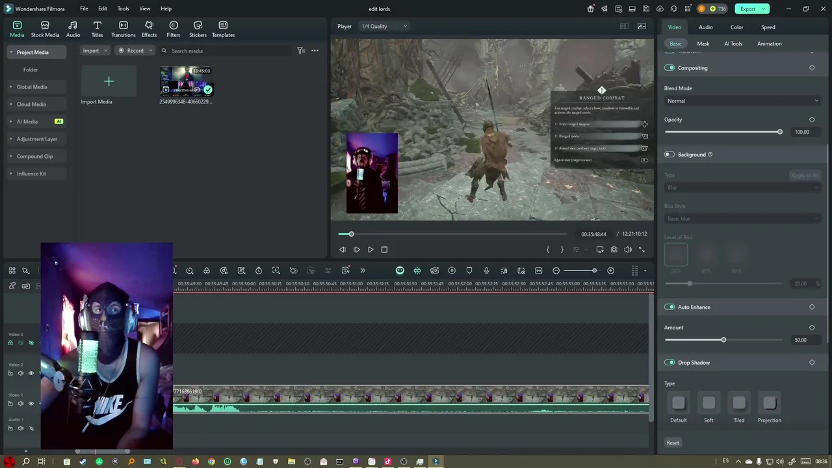Viewport: 832px width, 468px height.
Task: Take a snapshot of the preview
Action: point(614,250)
